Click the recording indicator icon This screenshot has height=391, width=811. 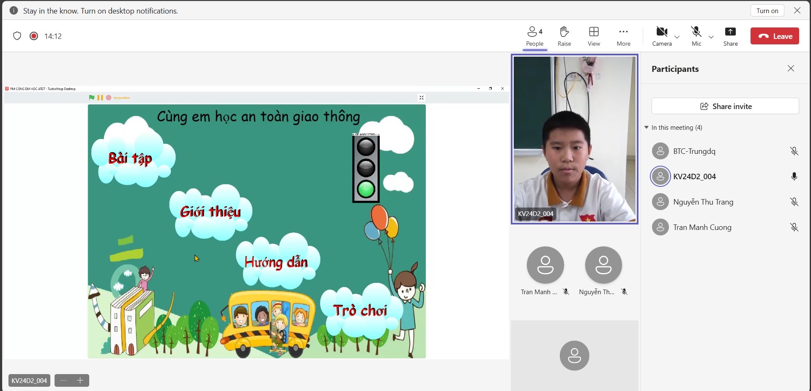tap(34, 36)
